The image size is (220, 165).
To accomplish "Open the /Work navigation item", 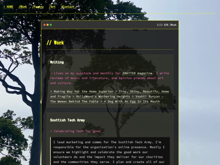I will (x=23, y=7).
